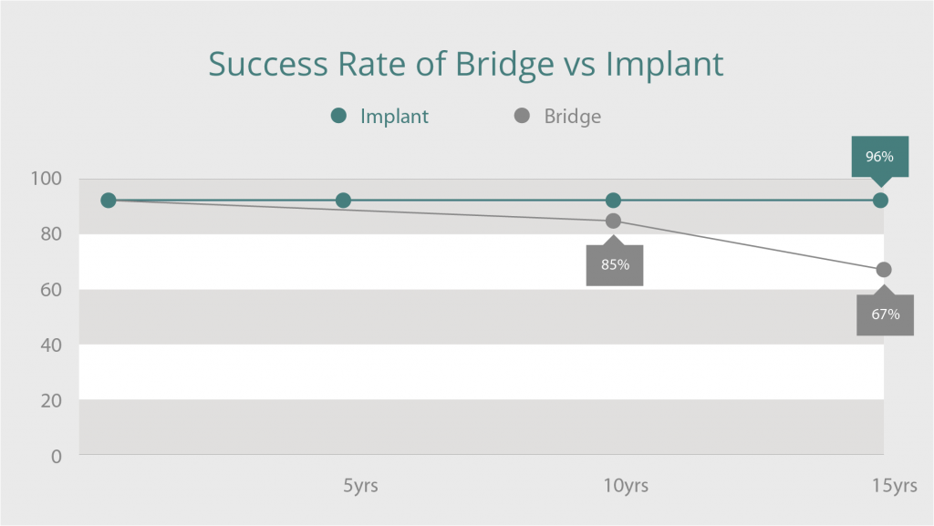Click the 15yrs axis label
The height and width of the screenshot is (526, 934).
895,486
